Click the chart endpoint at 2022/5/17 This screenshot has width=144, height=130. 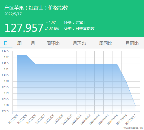click(x=135, y=106)
